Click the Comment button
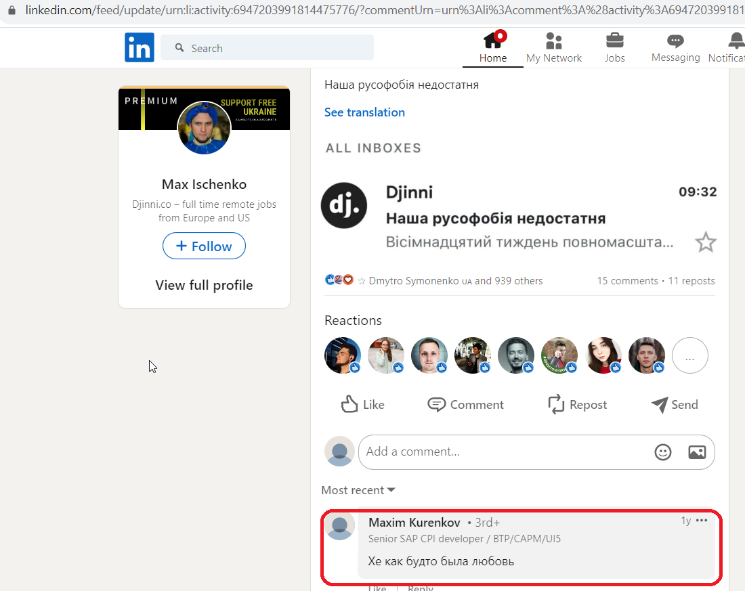This screenshot has width=745, height=591. pyautogui.click(x=466, y=404)
